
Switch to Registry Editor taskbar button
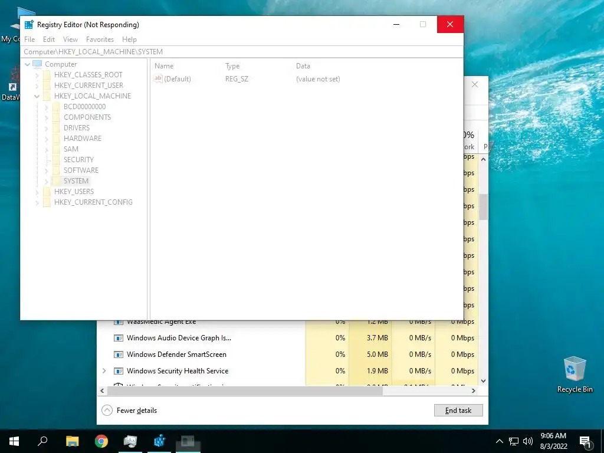click(159, 441)
